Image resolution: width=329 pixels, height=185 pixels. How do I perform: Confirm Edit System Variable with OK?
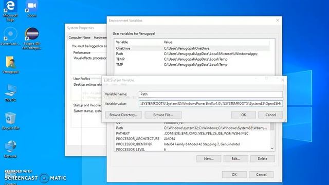pos(243,115)
